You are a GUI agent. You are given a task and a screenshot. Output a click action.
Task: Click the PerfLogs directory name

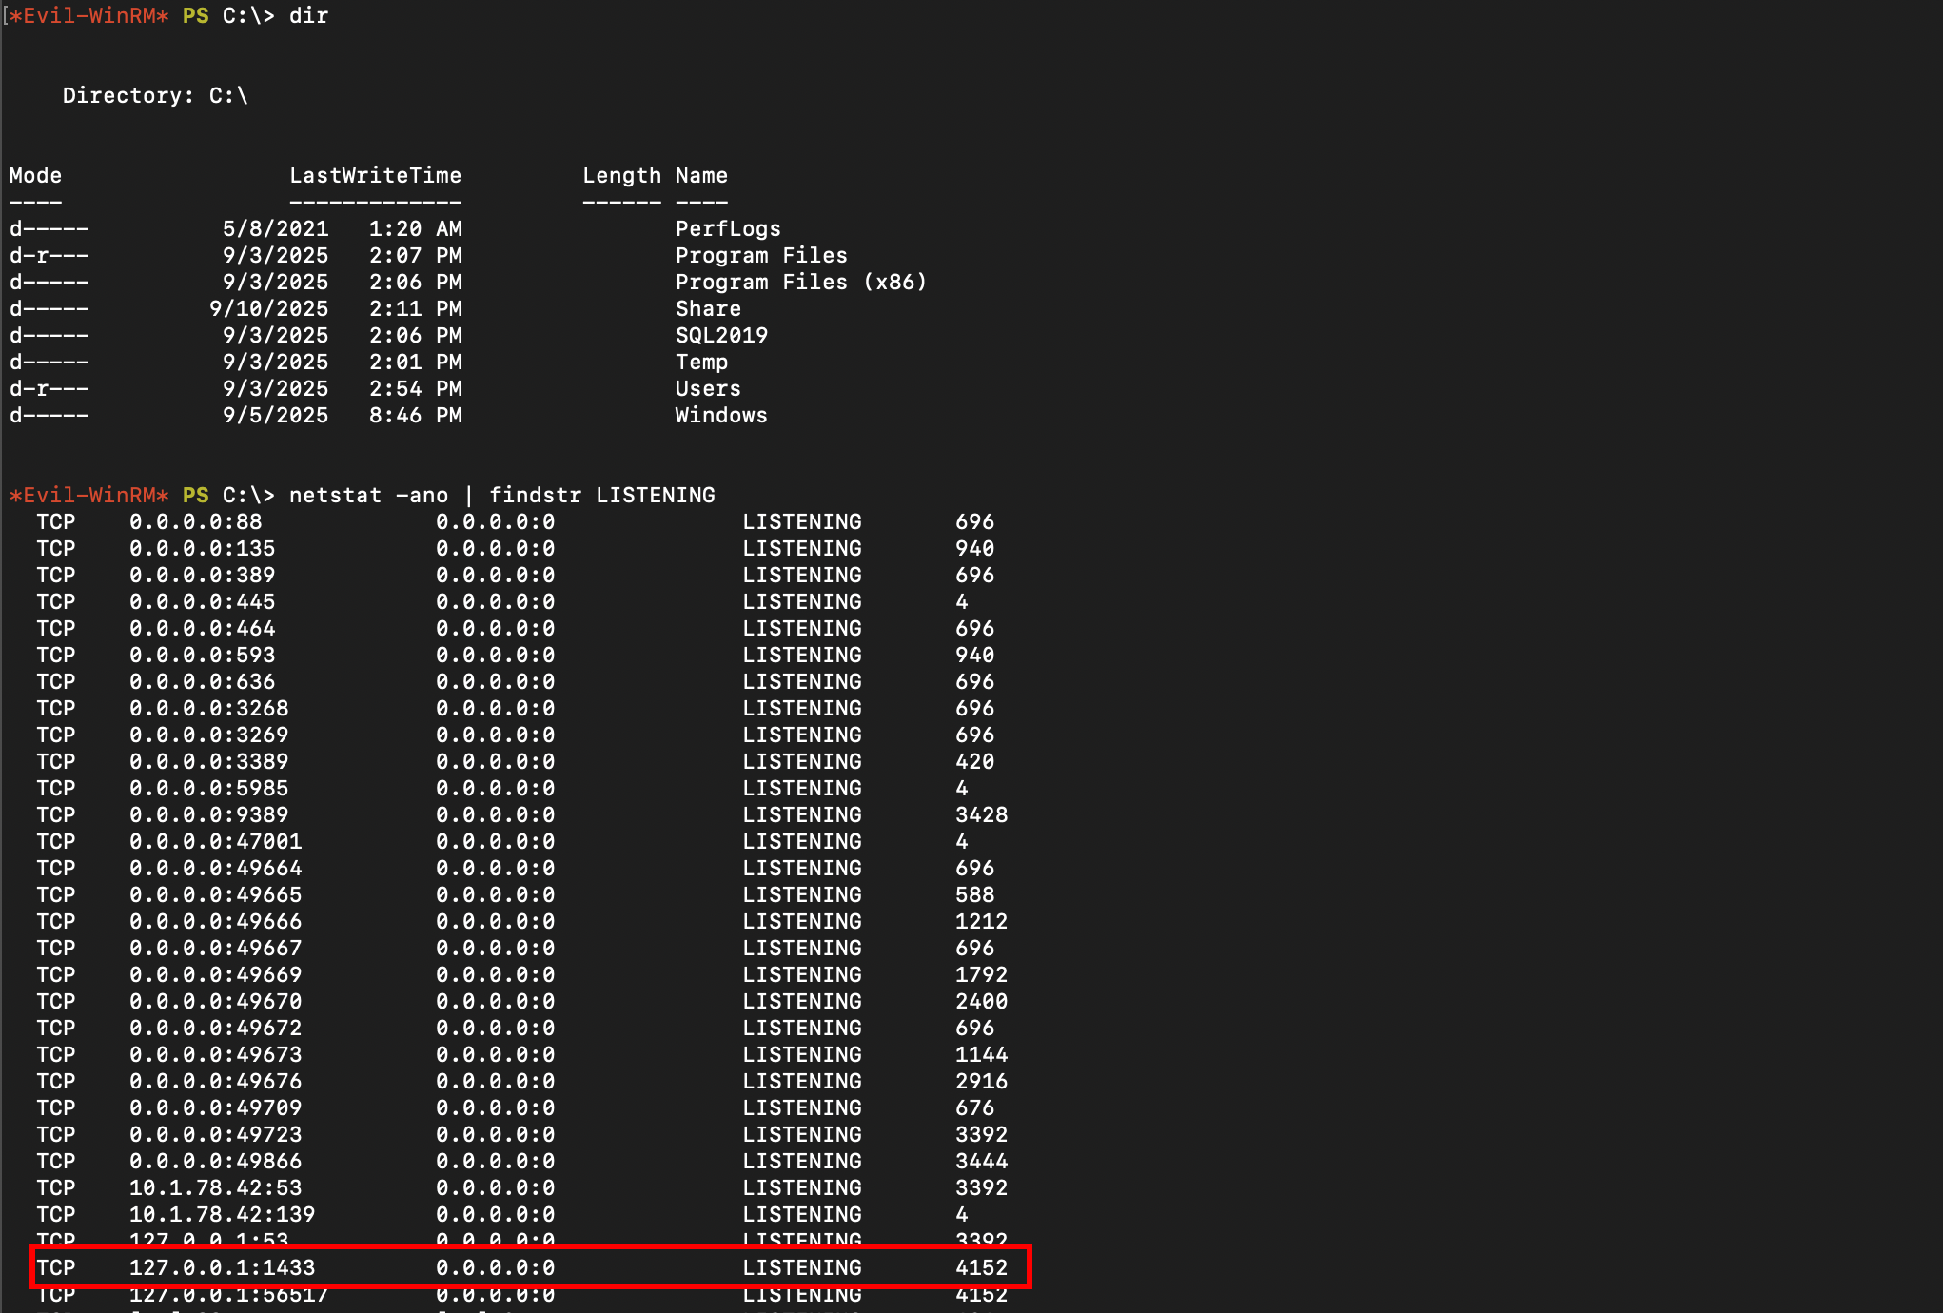pyautogui.click(x=728, y=229)
